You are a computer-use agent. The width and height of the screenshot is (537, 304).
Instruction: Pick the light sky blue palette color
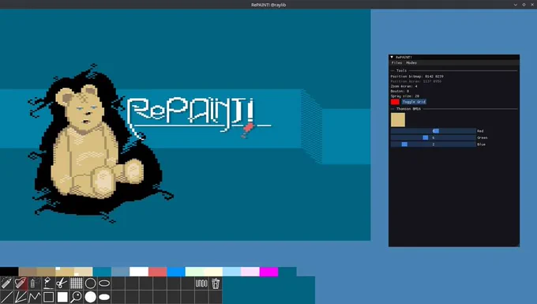click(x=232, y=272)
